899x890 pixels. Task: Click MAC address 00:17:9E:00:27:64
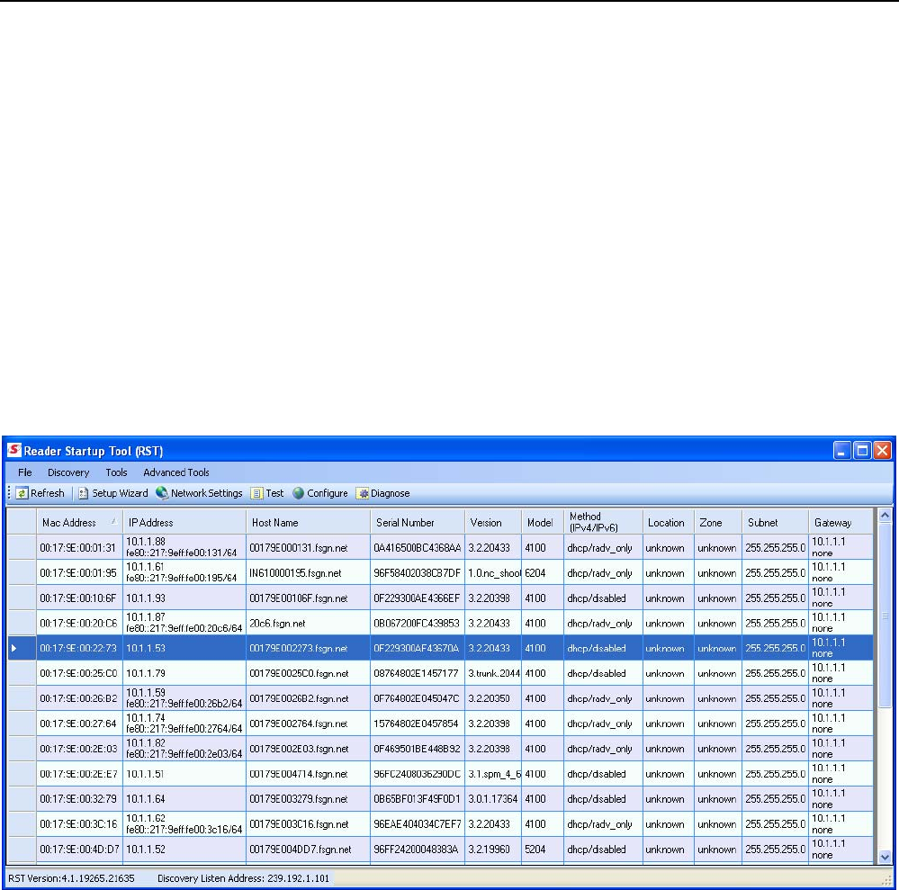coord(80,724)
